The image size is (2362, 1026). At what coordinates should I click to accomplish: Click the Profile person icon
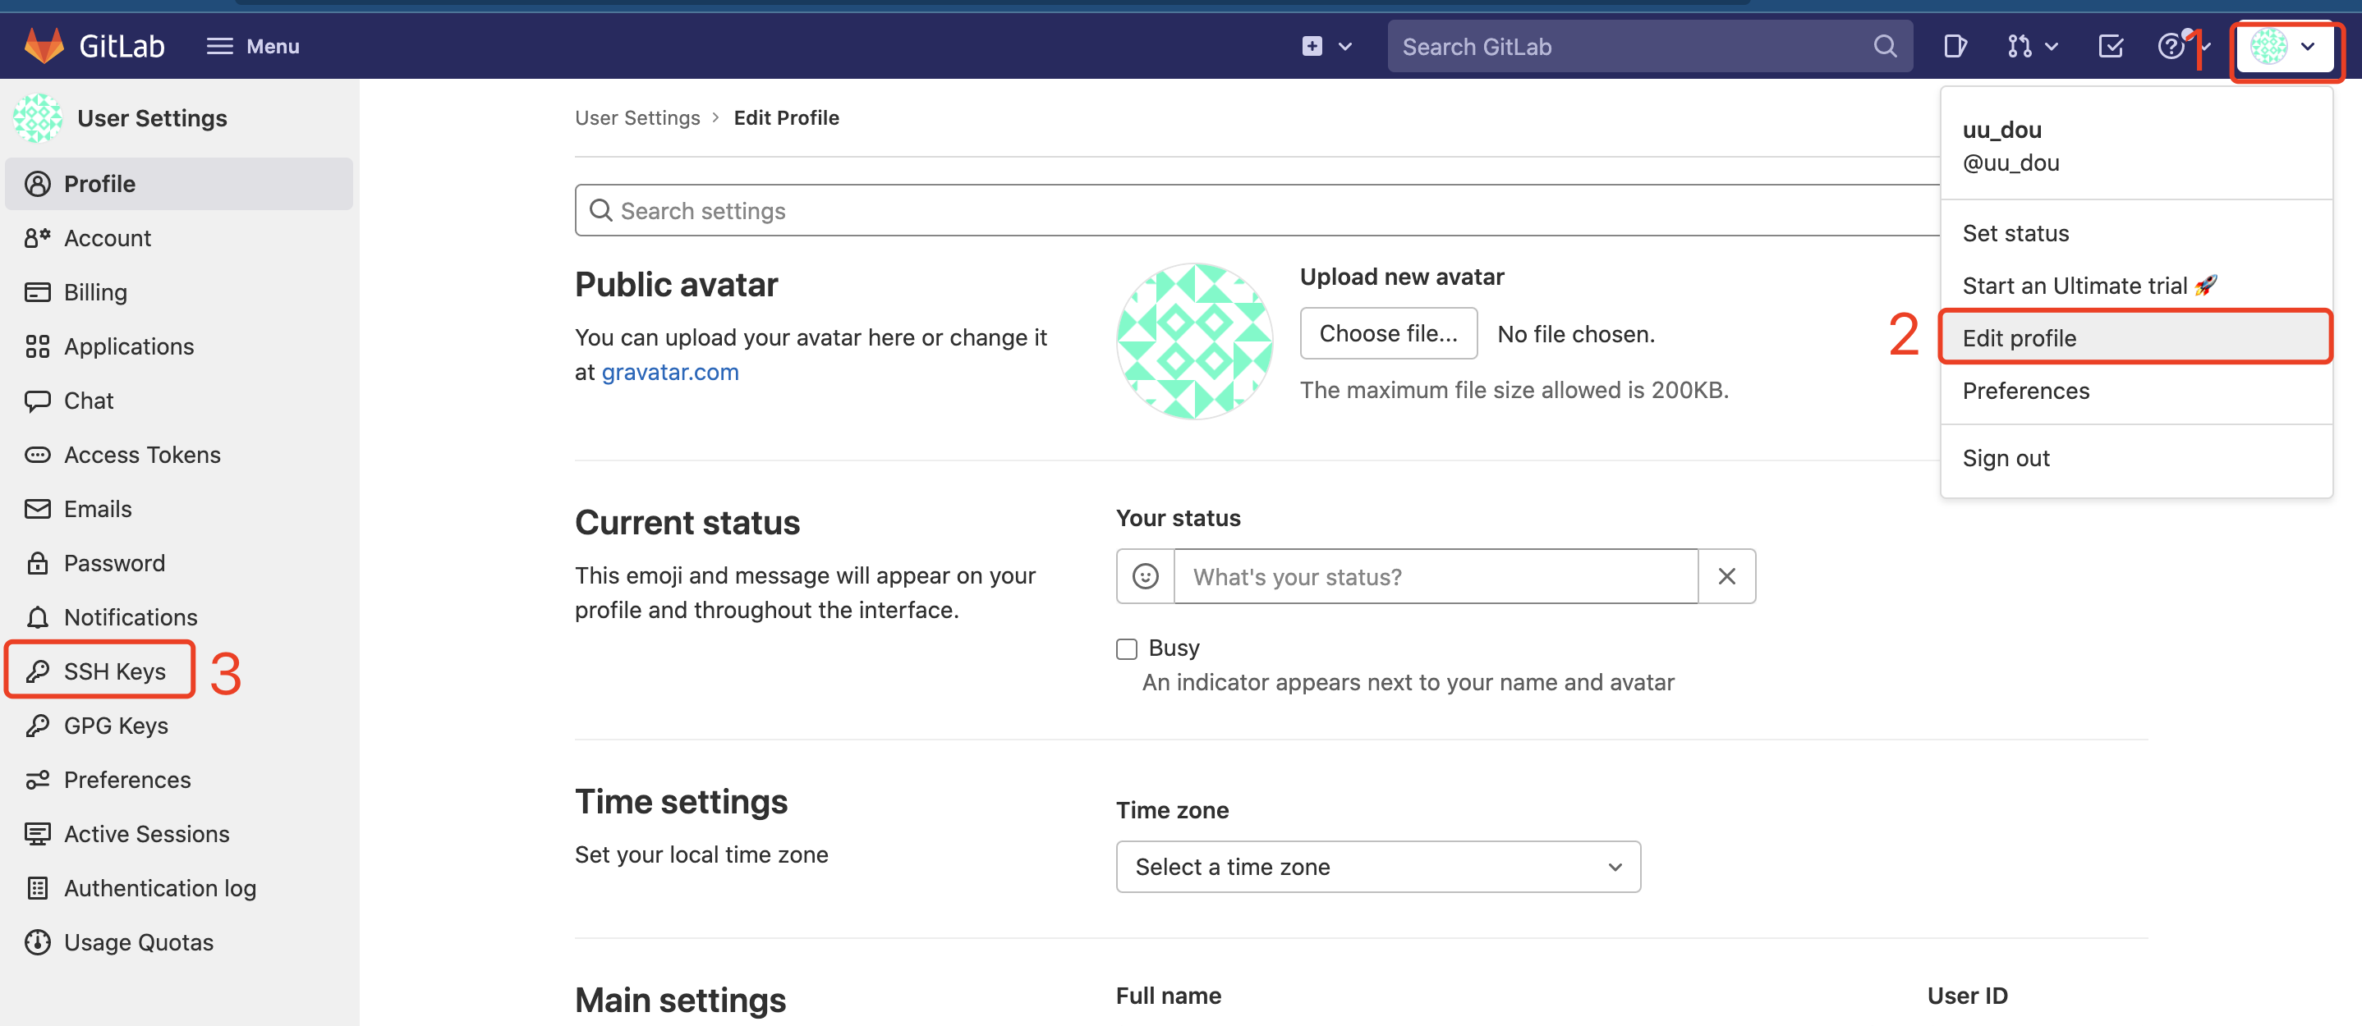38,183
